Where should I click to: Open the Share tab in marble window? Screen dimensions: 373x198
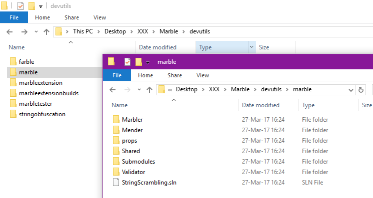(174, 75)
